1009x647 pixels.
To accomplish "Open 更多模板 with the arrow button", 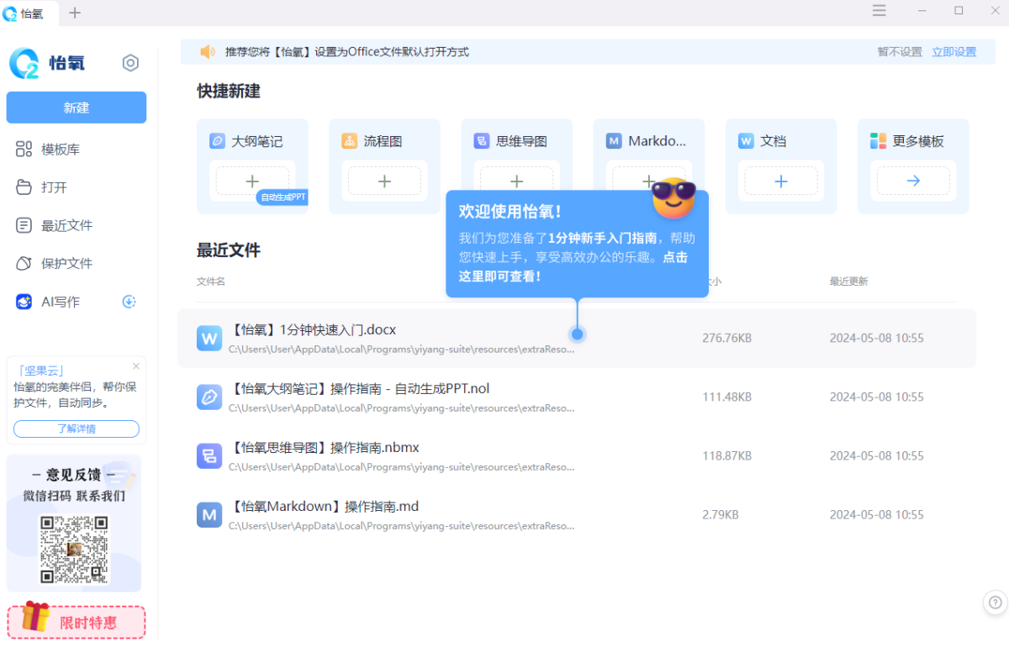I will [x=912, y=181].
